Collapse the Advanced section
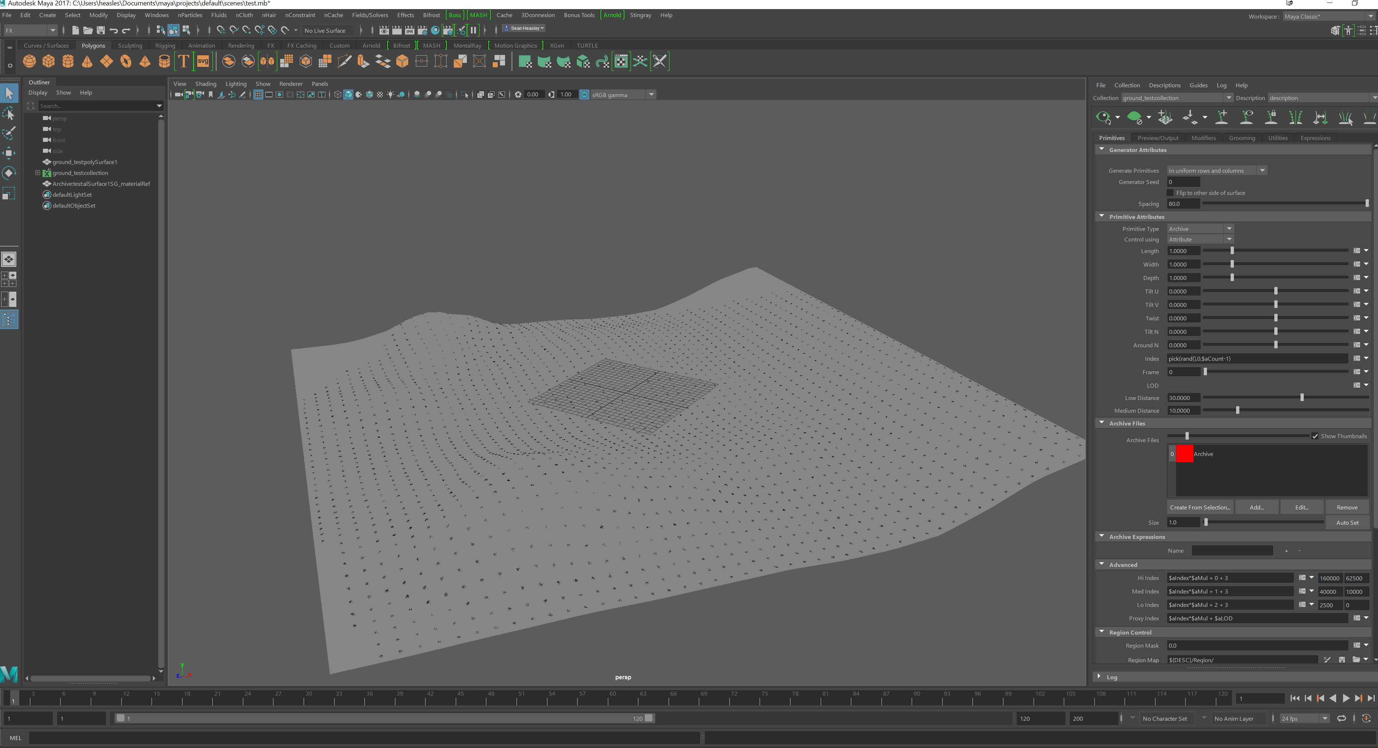1378x748 pixels. point(1101,564)
